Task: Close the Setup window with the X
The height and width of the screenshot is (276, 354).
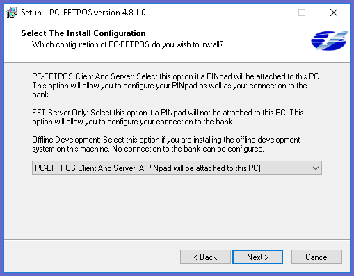Action: click(x=334, y=13)
